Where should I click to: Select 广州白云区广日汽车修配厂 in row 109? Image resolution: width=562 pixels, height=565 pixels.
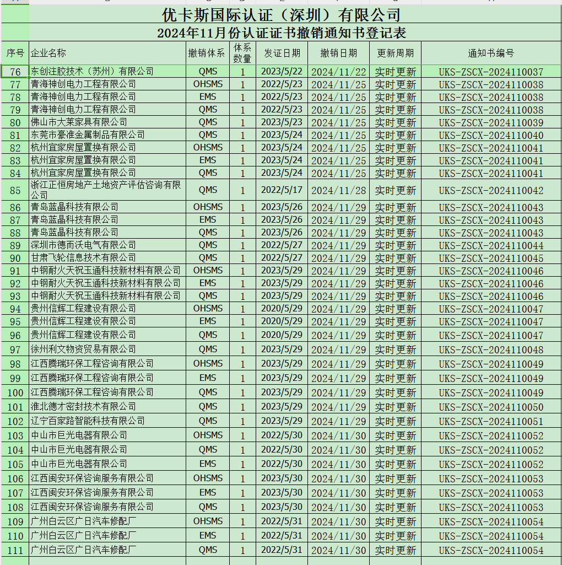[107, 521]
